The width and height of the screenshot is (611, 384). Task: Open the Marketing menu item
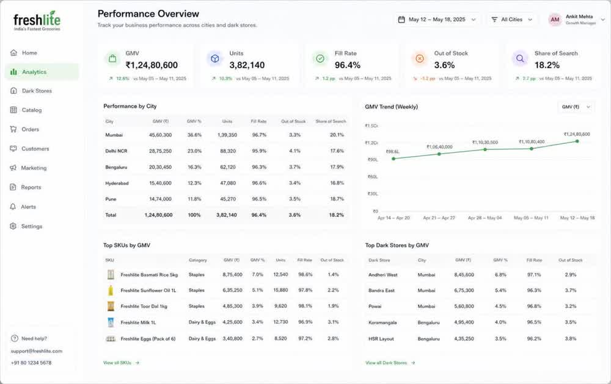coord(42,168)
